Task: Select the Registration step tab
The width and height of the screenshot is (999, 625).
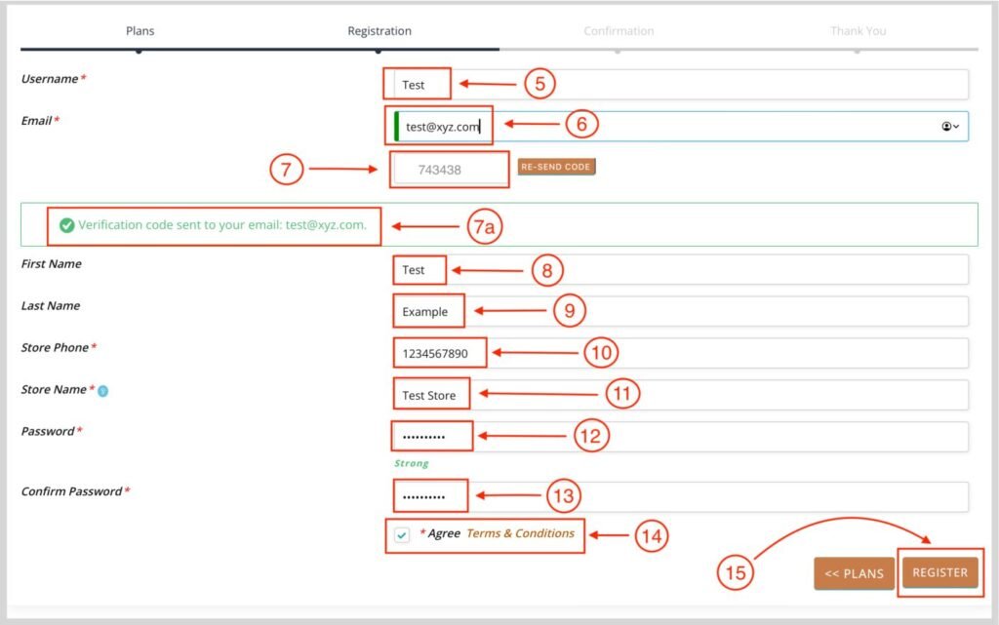Action: pyautogui.click(x=380, y=31)
